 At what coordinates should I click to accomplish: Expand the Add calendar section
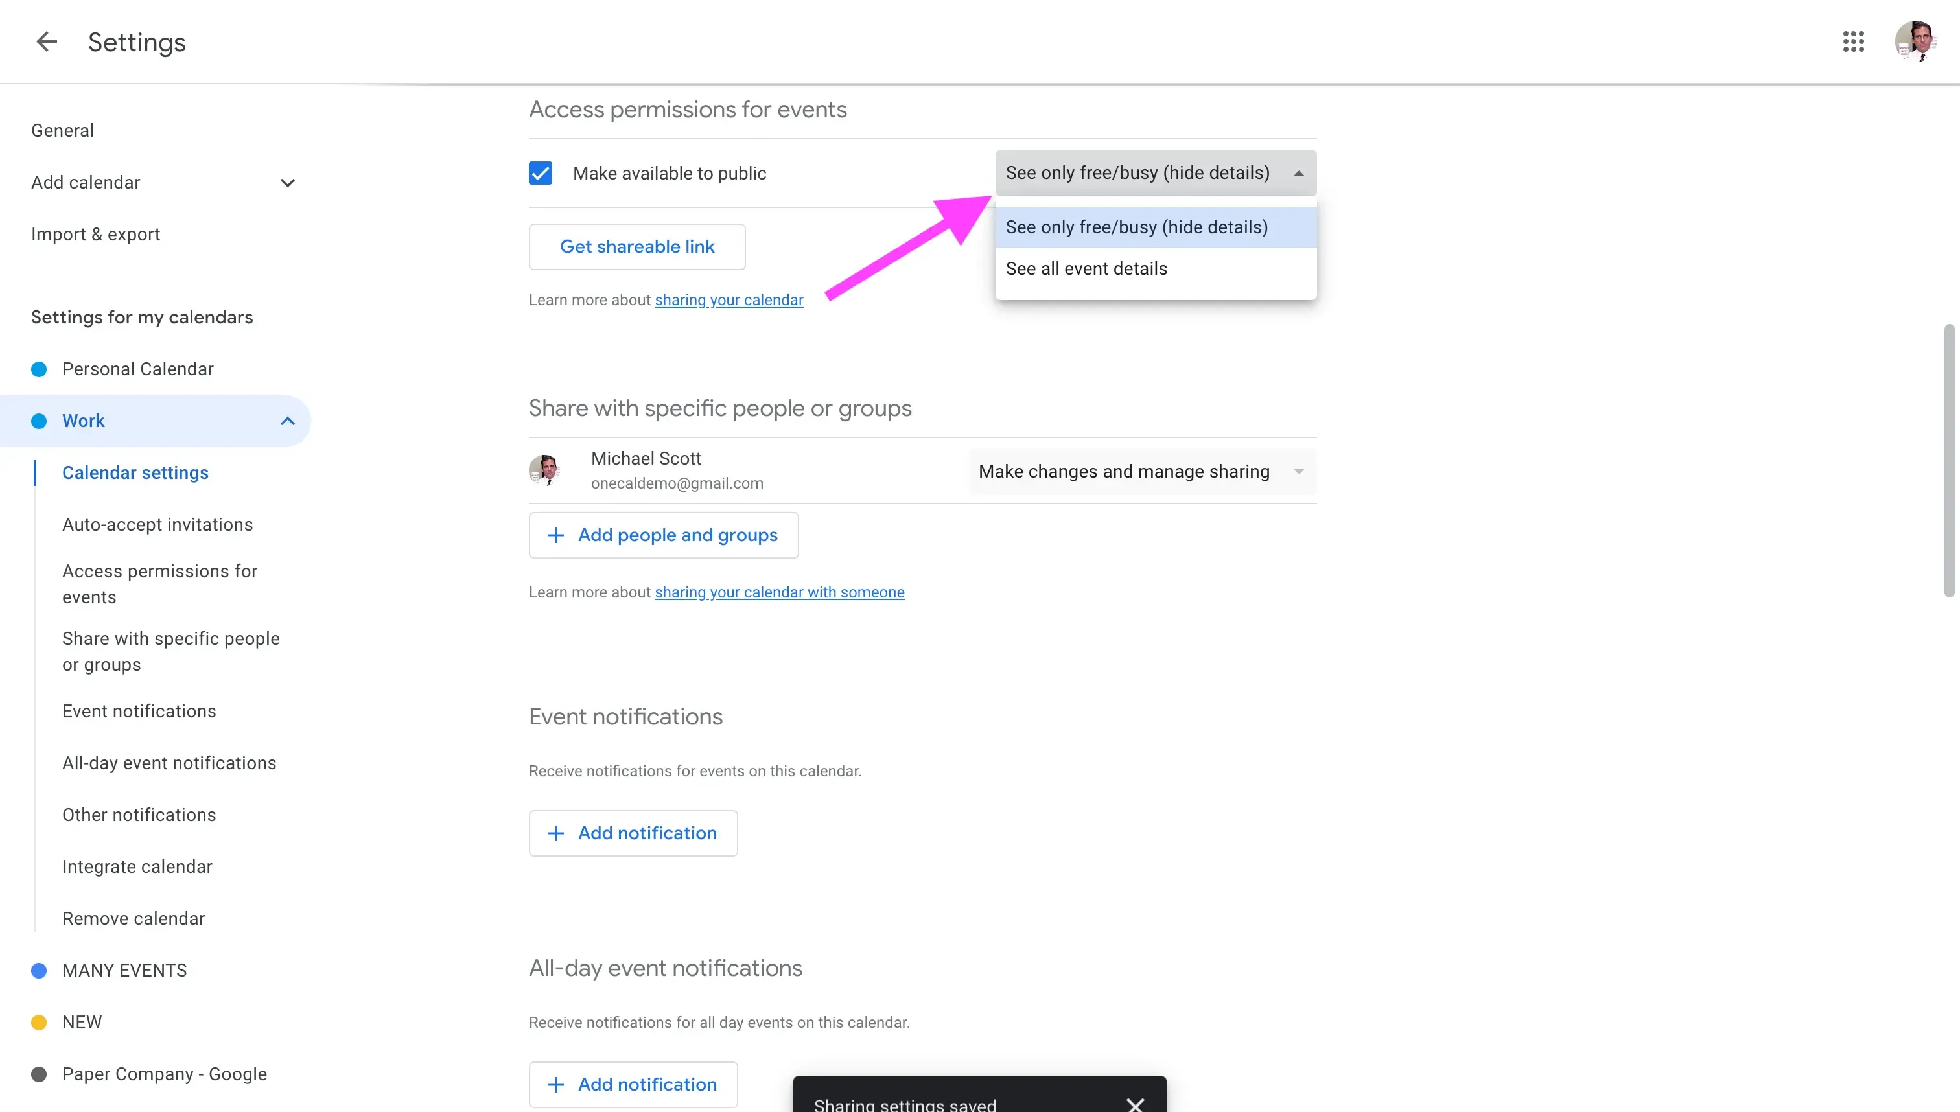pyautogui.click(x=287, y=183)
